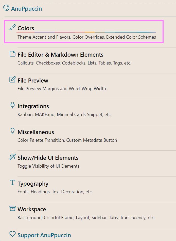Expand the Workspace settings heading
The width and height of the screenshot is (176, 241).
tap(32, 210)
